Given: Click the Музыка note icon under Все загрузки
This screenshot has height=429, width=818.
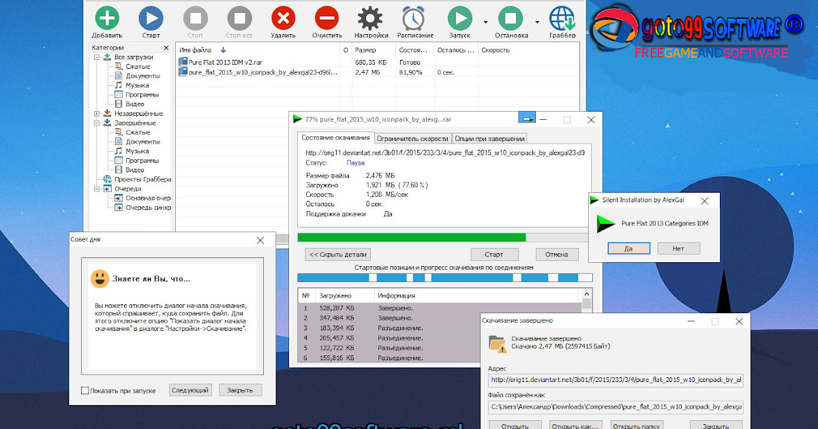Looking at the screenshot, I should (119, 86).
